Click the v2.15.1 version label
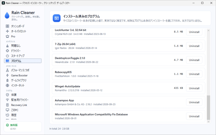This screenshot has width=216, height=135. 13,129
